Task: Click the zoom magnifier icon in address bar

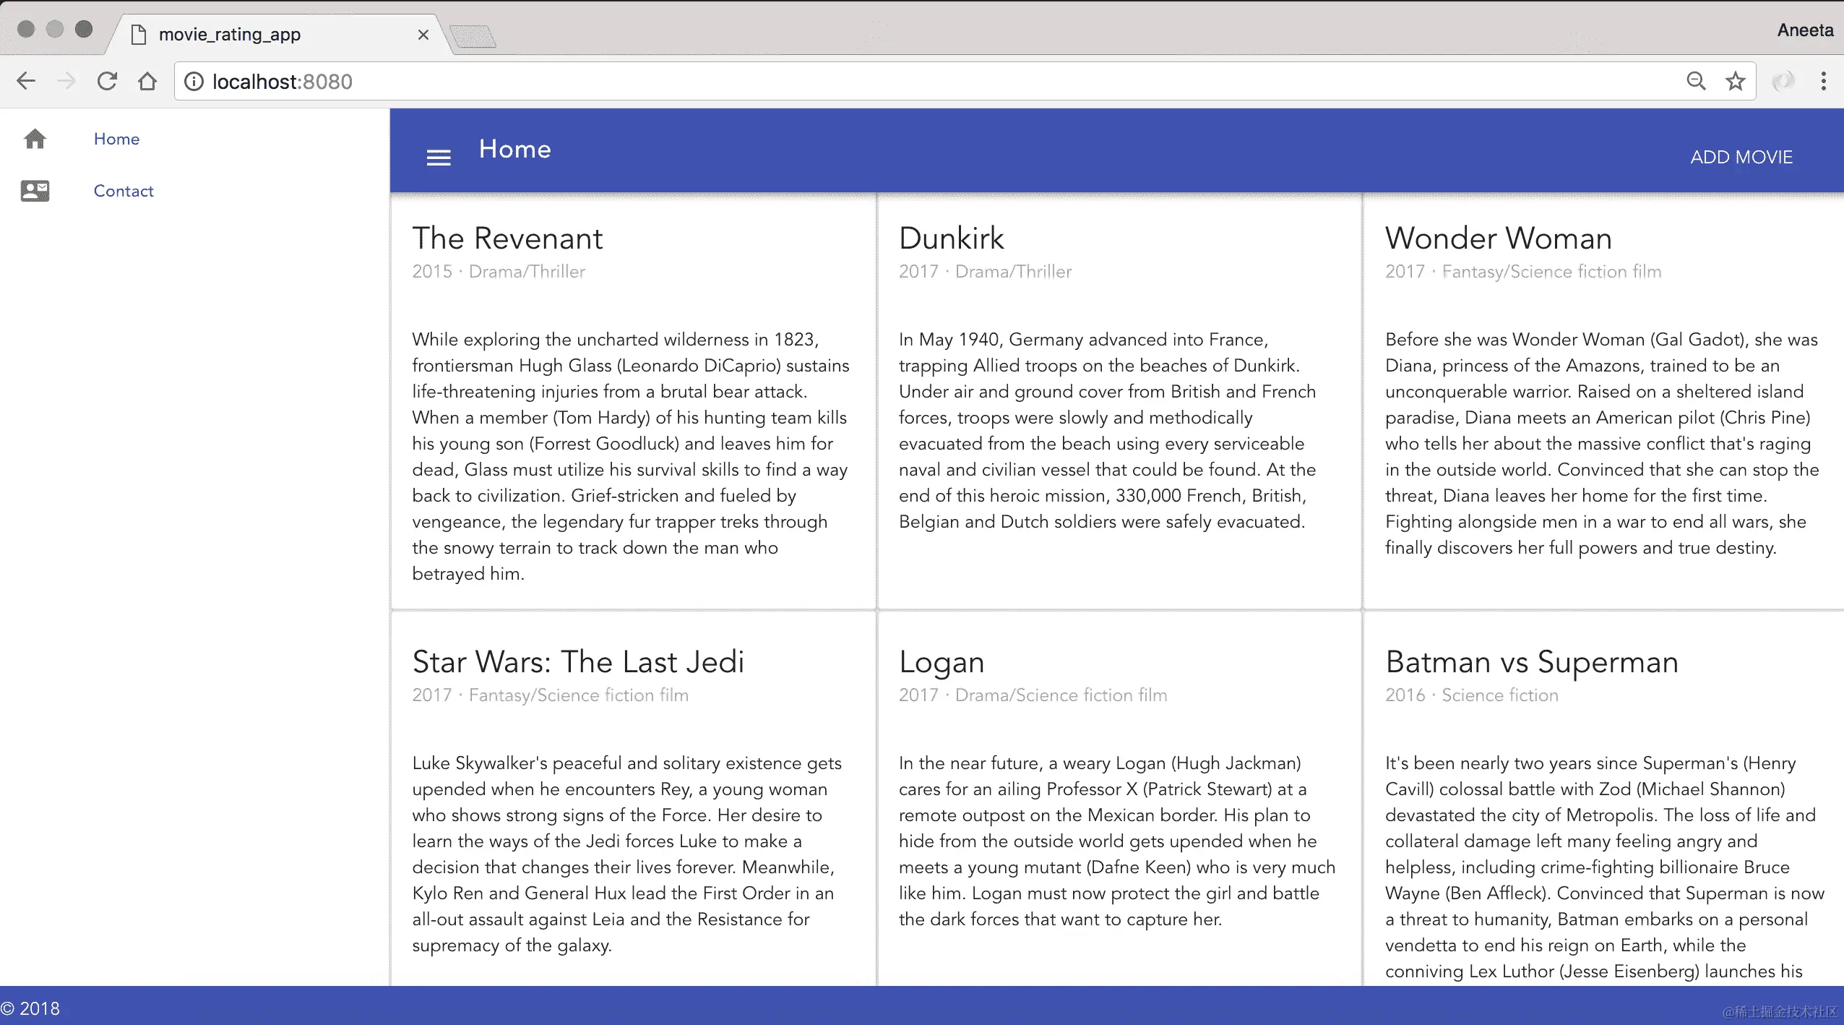Action: [x=1696, y=81]
